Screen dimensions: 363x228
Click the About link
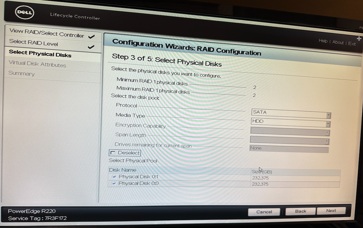click(x=338, y=42)
